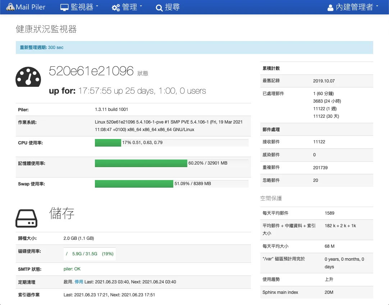This screenshot has width=389, height=305.
Task: Click the Mail Piler brand link
Action: [x=26, y=7]
